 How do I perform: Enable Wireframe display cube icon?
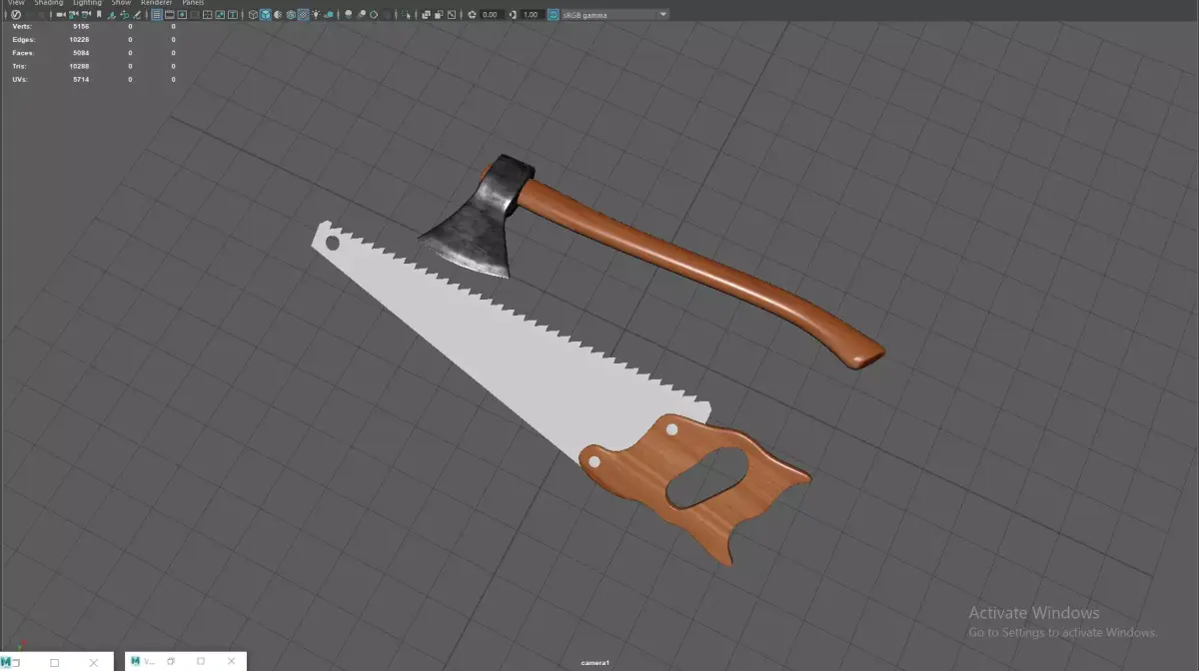253,15
